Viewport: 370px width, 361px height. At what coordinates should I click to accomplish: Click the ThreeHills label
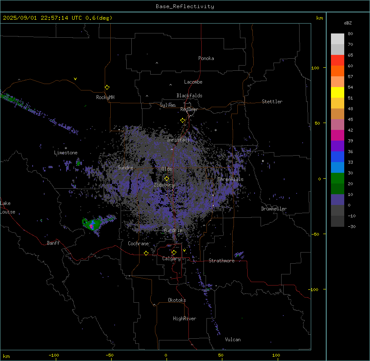click(x=230, y=179)
